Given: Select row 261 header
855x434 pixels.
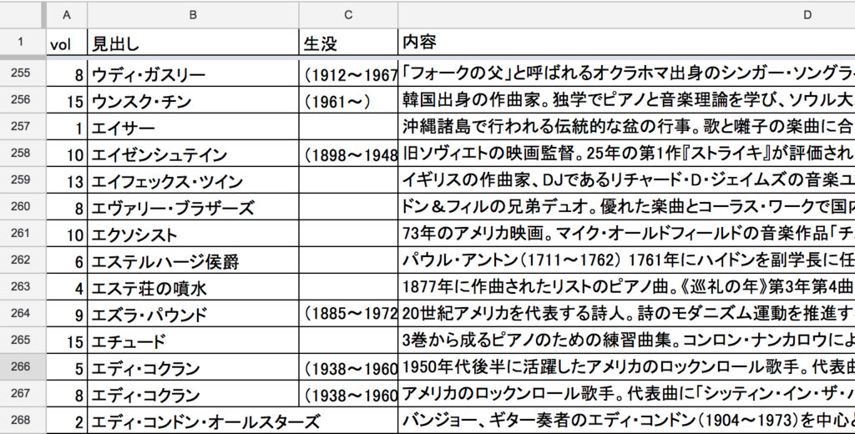Looking at the screenshot, I should pos(21,234).
